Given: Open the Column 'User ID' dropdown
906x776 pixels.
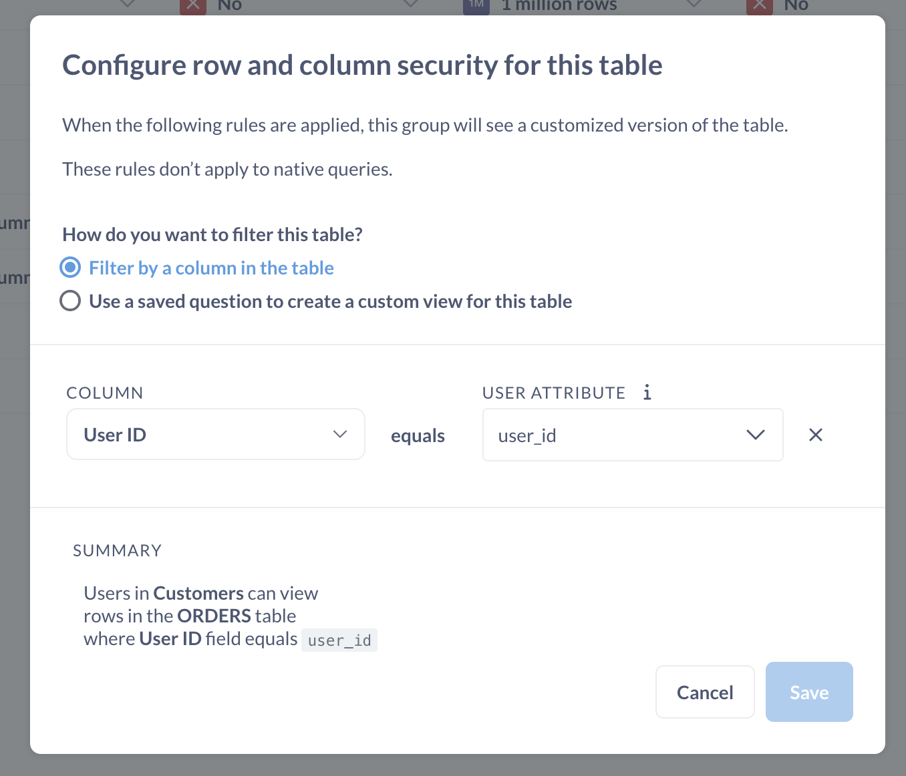Looking at the screenshot, I should point(215,435).
